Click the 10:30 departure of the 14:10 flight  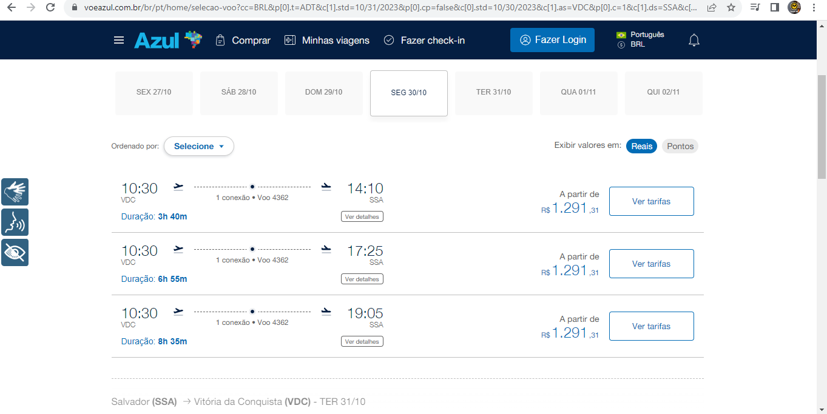click(x=140, y=189)
